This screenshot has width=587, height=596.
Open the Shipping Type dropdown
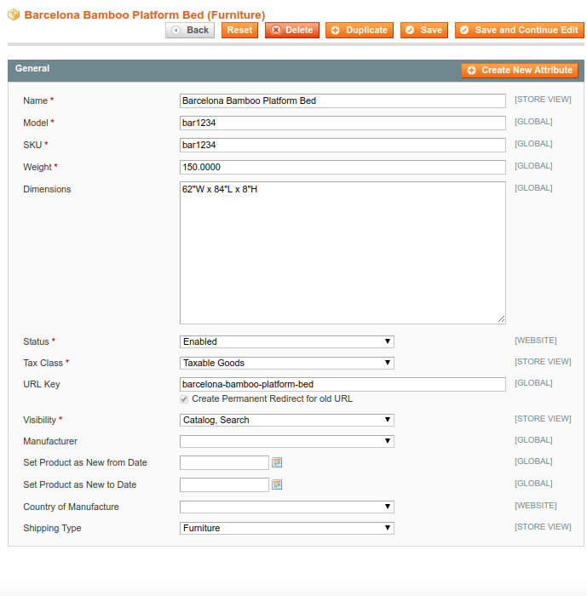(x=286, y=528)
